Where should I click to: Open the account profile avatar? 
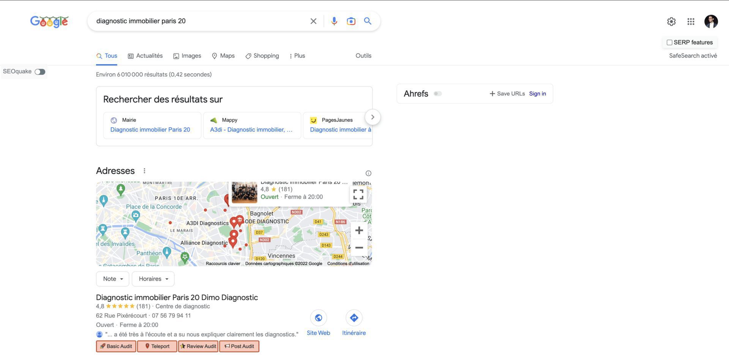coord(711,22)
